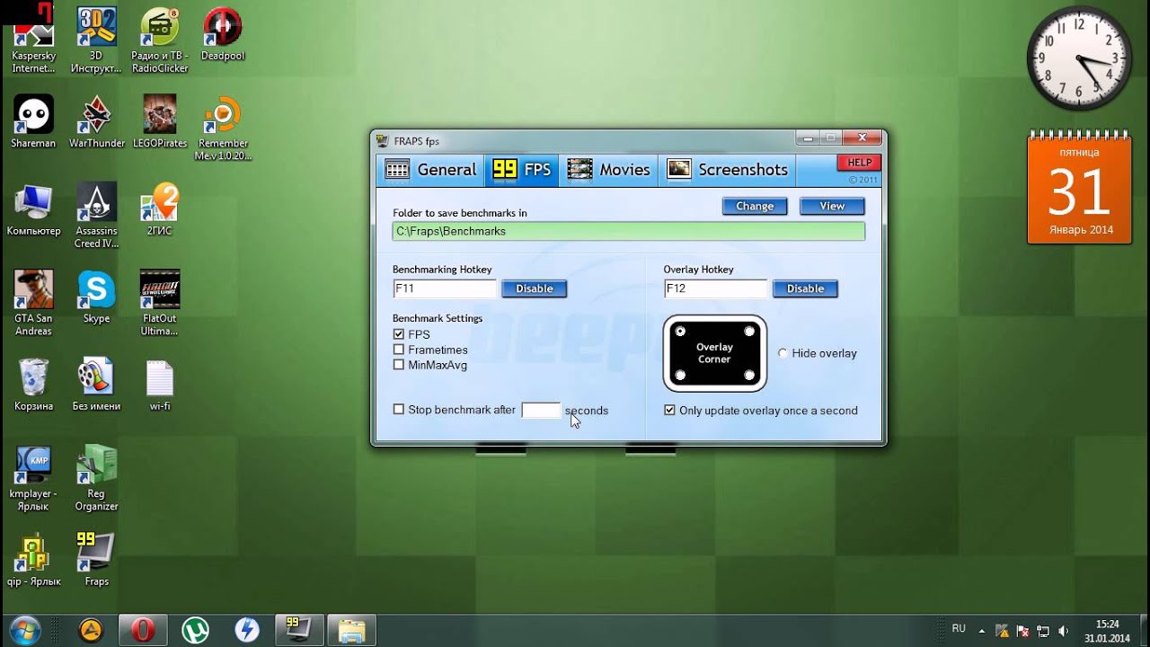Image resolution: width=1150 pixels, height=647 pixels.
Task: Disable the Benchmarking Hotkey
Action: tap(534, 288)
